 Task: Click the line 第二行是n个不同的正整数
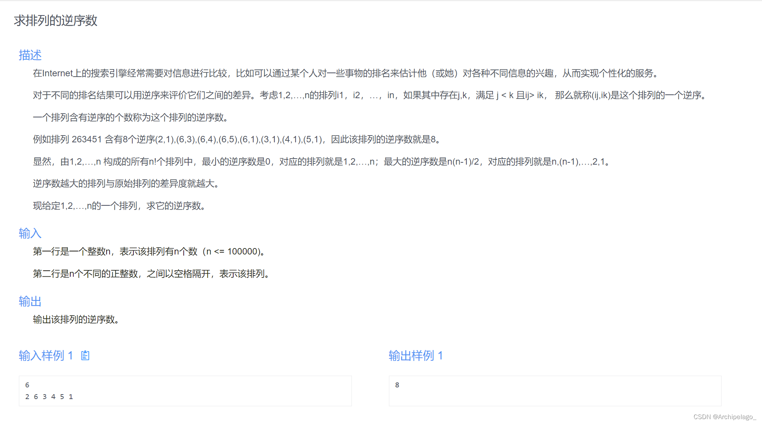pyautogui.click(x=151, y=274)
